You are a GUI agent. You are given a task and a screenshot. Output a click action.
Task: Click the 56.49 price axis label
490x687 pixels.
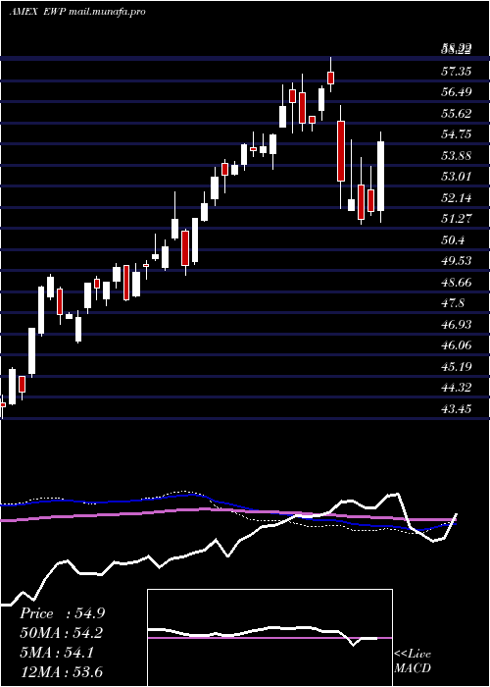click(x=457, y=92)
